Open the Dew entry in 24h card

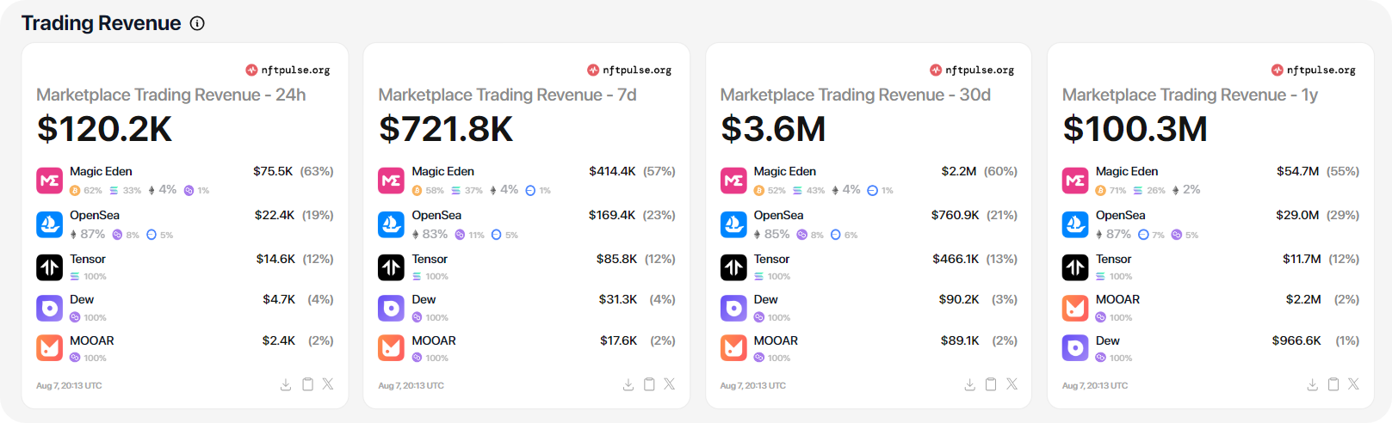pos(82,299)
